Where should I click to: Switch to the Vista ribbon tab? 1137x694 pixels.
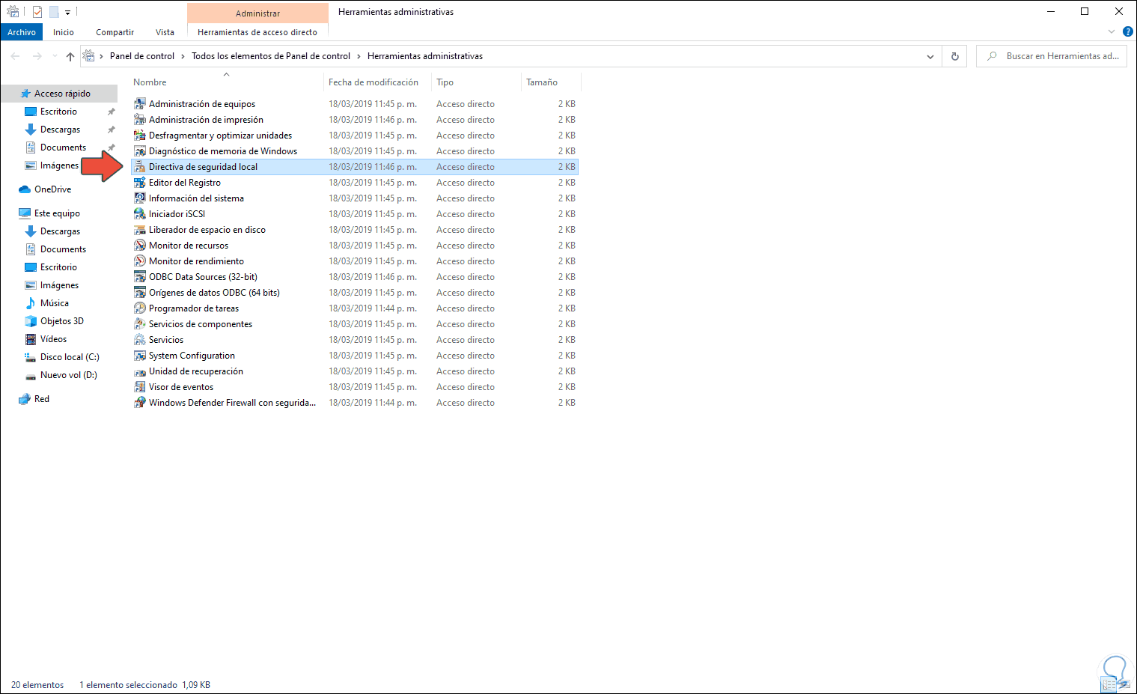165,31
